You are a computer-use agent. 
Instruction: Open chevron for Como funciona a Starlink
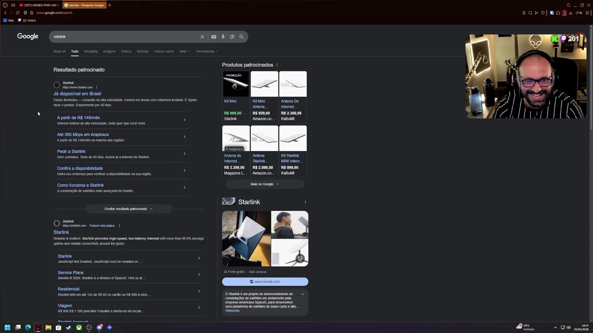[184, 187]
